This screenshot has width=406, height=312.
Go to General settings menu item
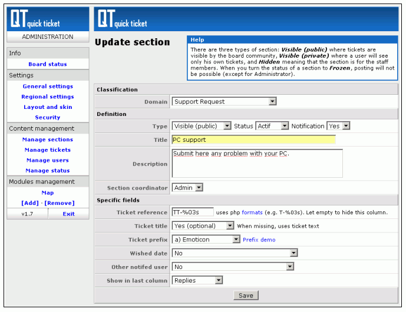(48, 87)
